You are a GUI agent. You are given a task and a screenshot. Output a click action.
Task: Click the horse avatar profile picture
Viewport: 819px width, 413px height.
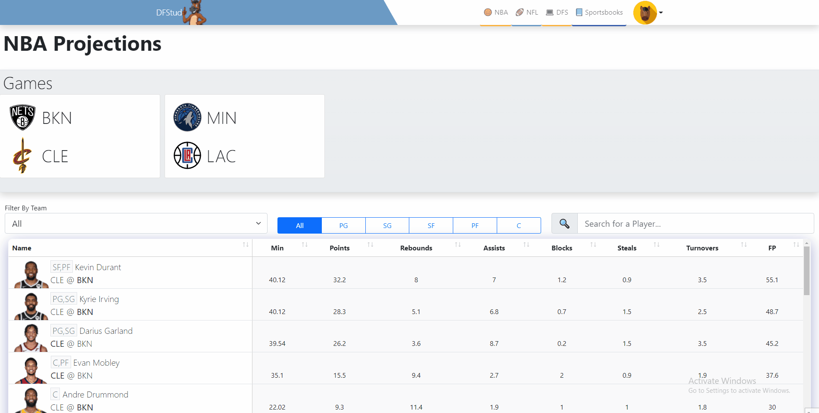645,13
